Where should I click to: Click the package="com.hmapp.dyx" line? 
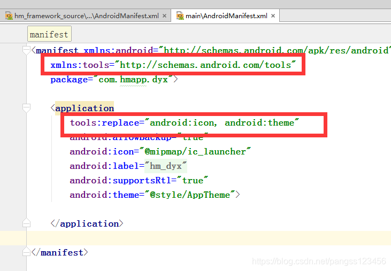pyautogui.click(x=114, y=80)
